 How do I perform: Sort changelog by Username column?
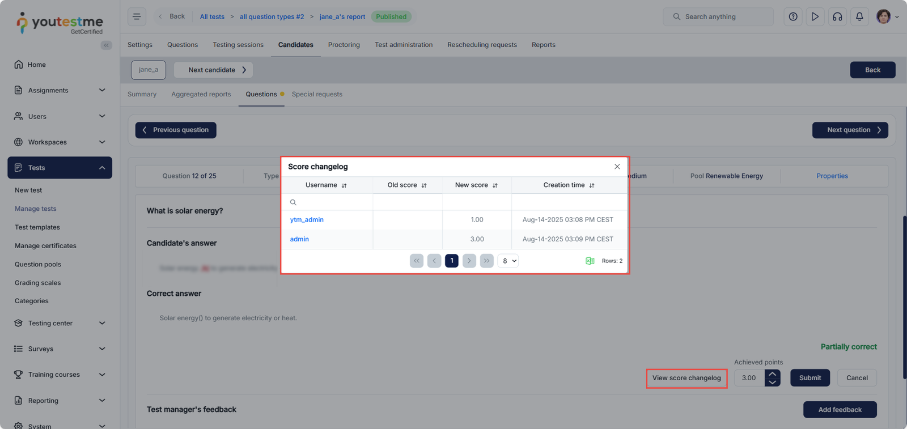344,185
